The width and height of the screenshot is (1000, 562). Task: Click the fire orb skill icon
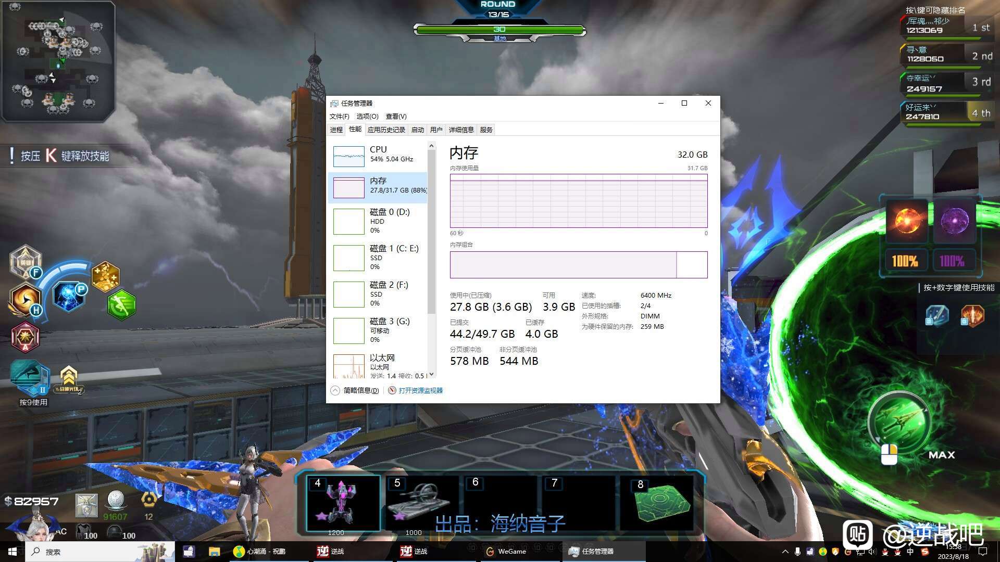907,221
